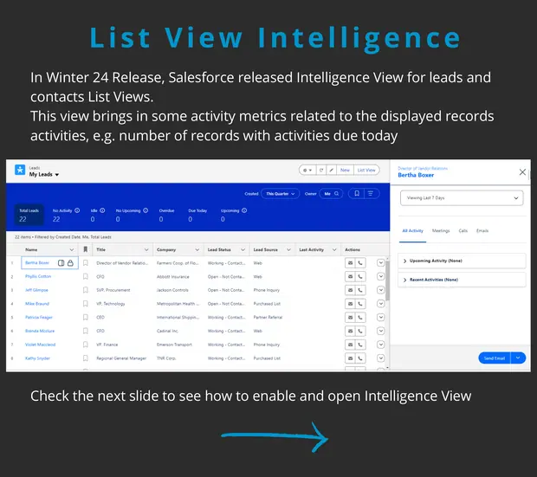Toggle bookmark for Kathy Snyder row

[86, 358]
